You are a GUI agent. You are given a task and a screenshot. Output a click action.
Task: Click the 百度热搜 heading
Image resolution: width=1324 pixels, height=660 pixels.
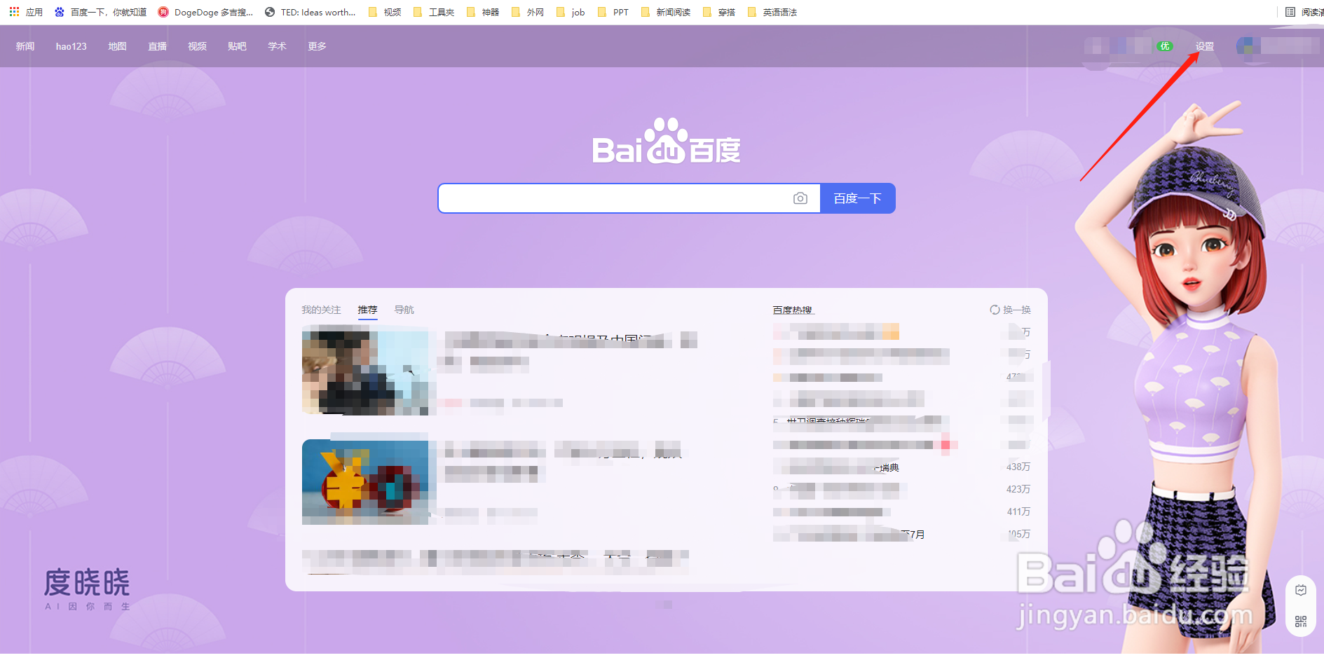pos(792,310)
